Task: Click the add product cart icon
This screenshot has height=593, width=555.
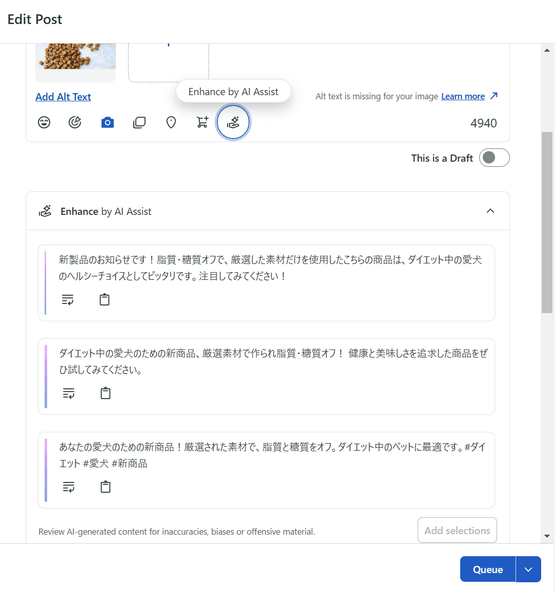Action: (202, 123)
